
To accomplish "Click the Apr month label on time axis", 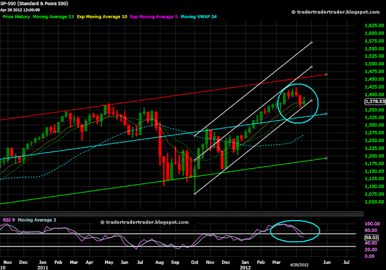I will 89,262.
